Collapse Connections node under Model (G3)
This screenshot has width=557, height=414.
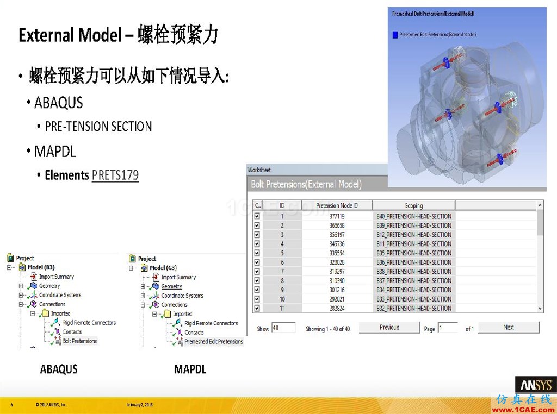point(143,305)
